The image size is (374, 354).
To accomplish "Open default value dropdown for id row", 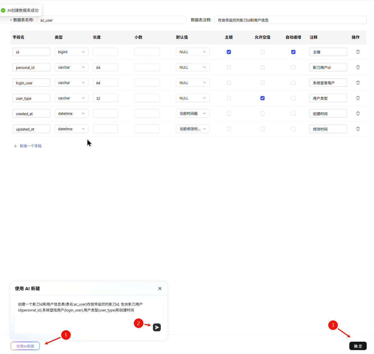I will [x=193, y=52].
